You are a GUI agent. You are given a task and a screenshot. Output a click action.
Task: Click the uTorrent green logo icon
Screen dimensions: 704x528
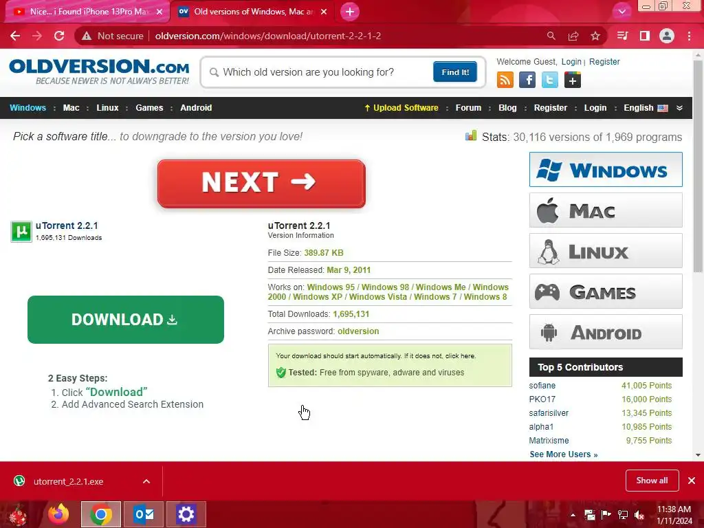pyautogui.click(x=21, y=231)
